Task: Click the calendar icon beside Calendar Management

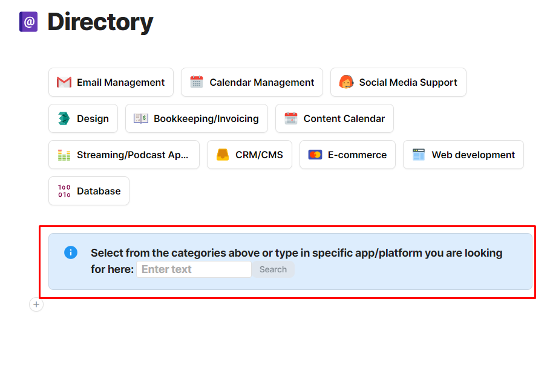Action: click(197, 82)
